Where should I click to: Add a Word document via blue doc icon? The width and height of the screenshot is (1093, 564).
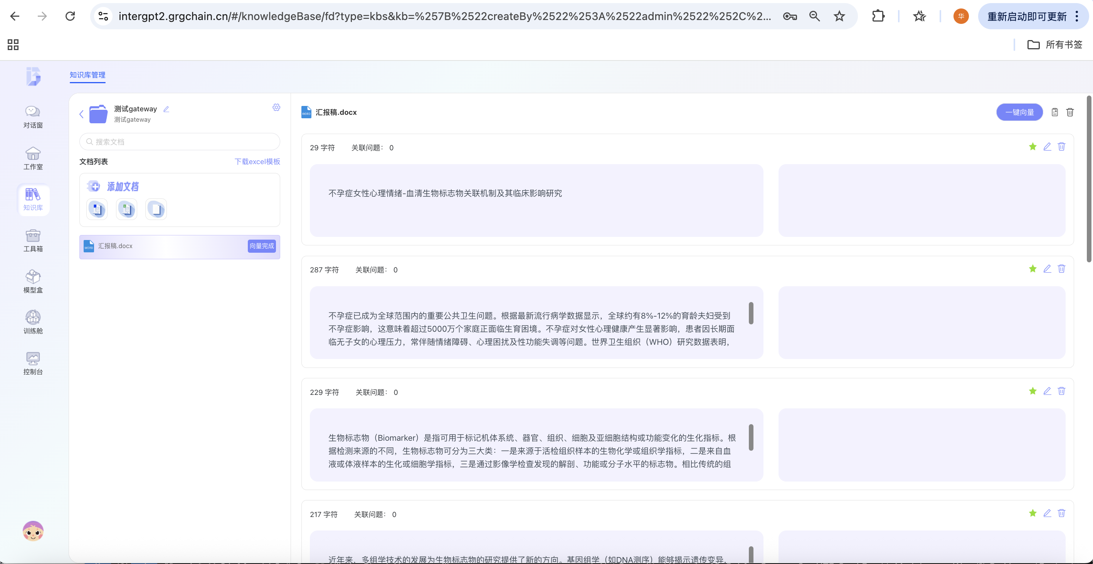tap(97, 210)
